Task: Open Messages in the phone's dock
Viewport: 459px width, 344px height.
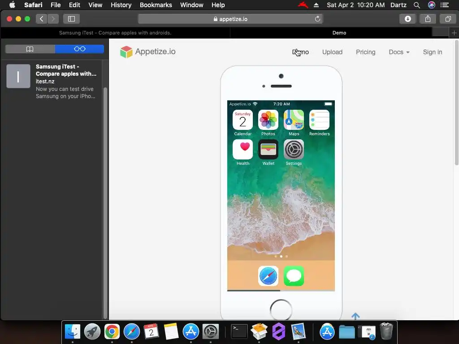Action: click(x=294, y=276)
